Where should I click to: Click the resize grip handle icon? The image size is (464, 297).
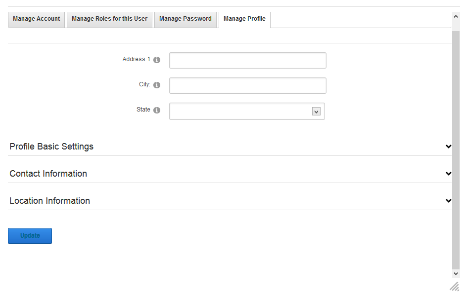(x=455, y=286)
